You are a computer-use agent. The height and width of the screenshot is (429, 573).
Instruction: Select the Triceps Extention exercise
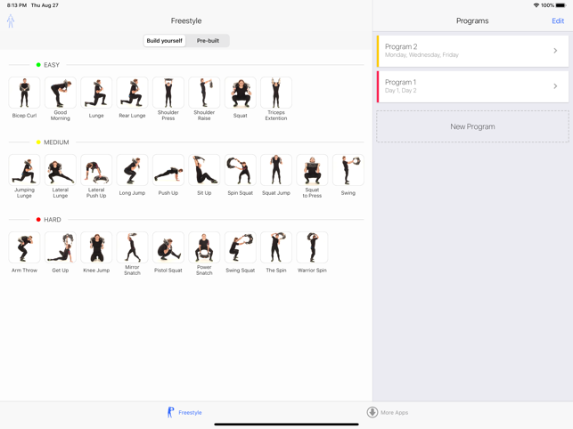tap(276, 93)
